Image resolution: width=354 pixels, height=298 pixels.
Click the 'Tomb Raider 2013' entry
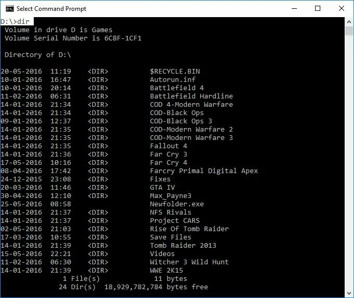click(x=183, y=246)
